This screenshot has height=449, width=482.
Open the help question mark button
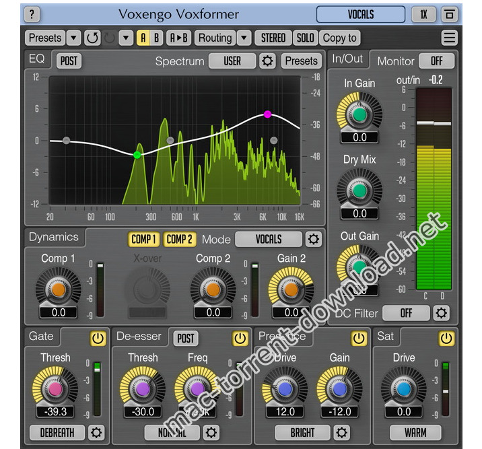click(x=32, y=14)
